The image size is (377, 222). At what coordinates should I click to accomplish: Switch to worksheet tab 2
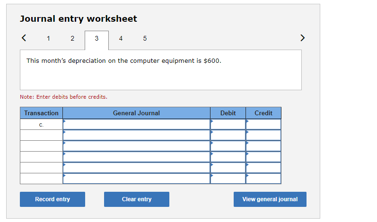click(72, 38)
